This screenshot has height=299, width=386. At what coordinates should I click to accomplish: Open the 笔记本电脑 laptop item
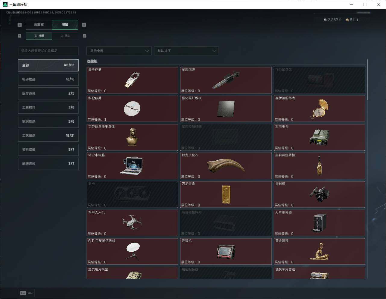tap(132, 166)
